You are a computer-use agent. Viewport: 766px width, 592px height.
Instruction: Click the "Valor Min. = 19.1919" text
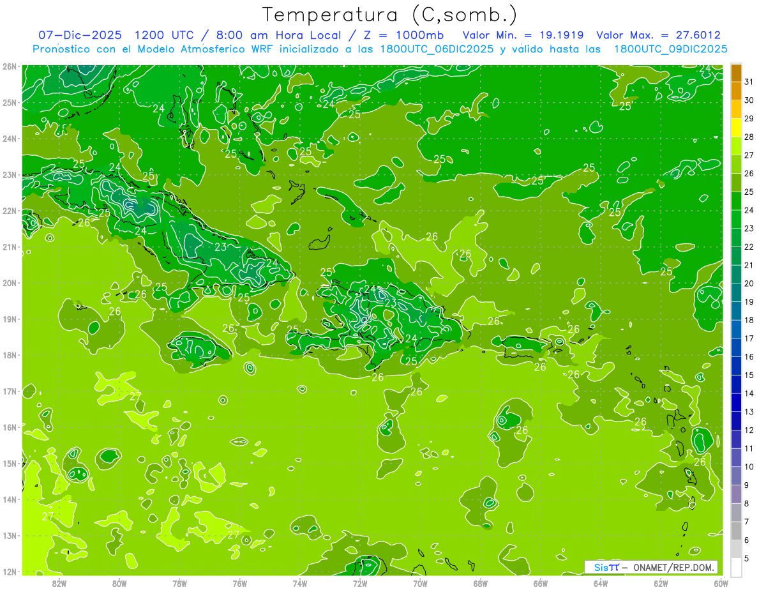[523, 35]
